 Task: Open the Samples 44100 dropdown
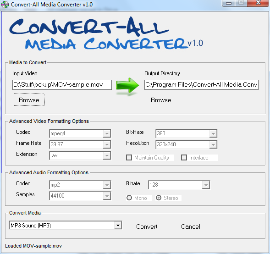(80, 196)
